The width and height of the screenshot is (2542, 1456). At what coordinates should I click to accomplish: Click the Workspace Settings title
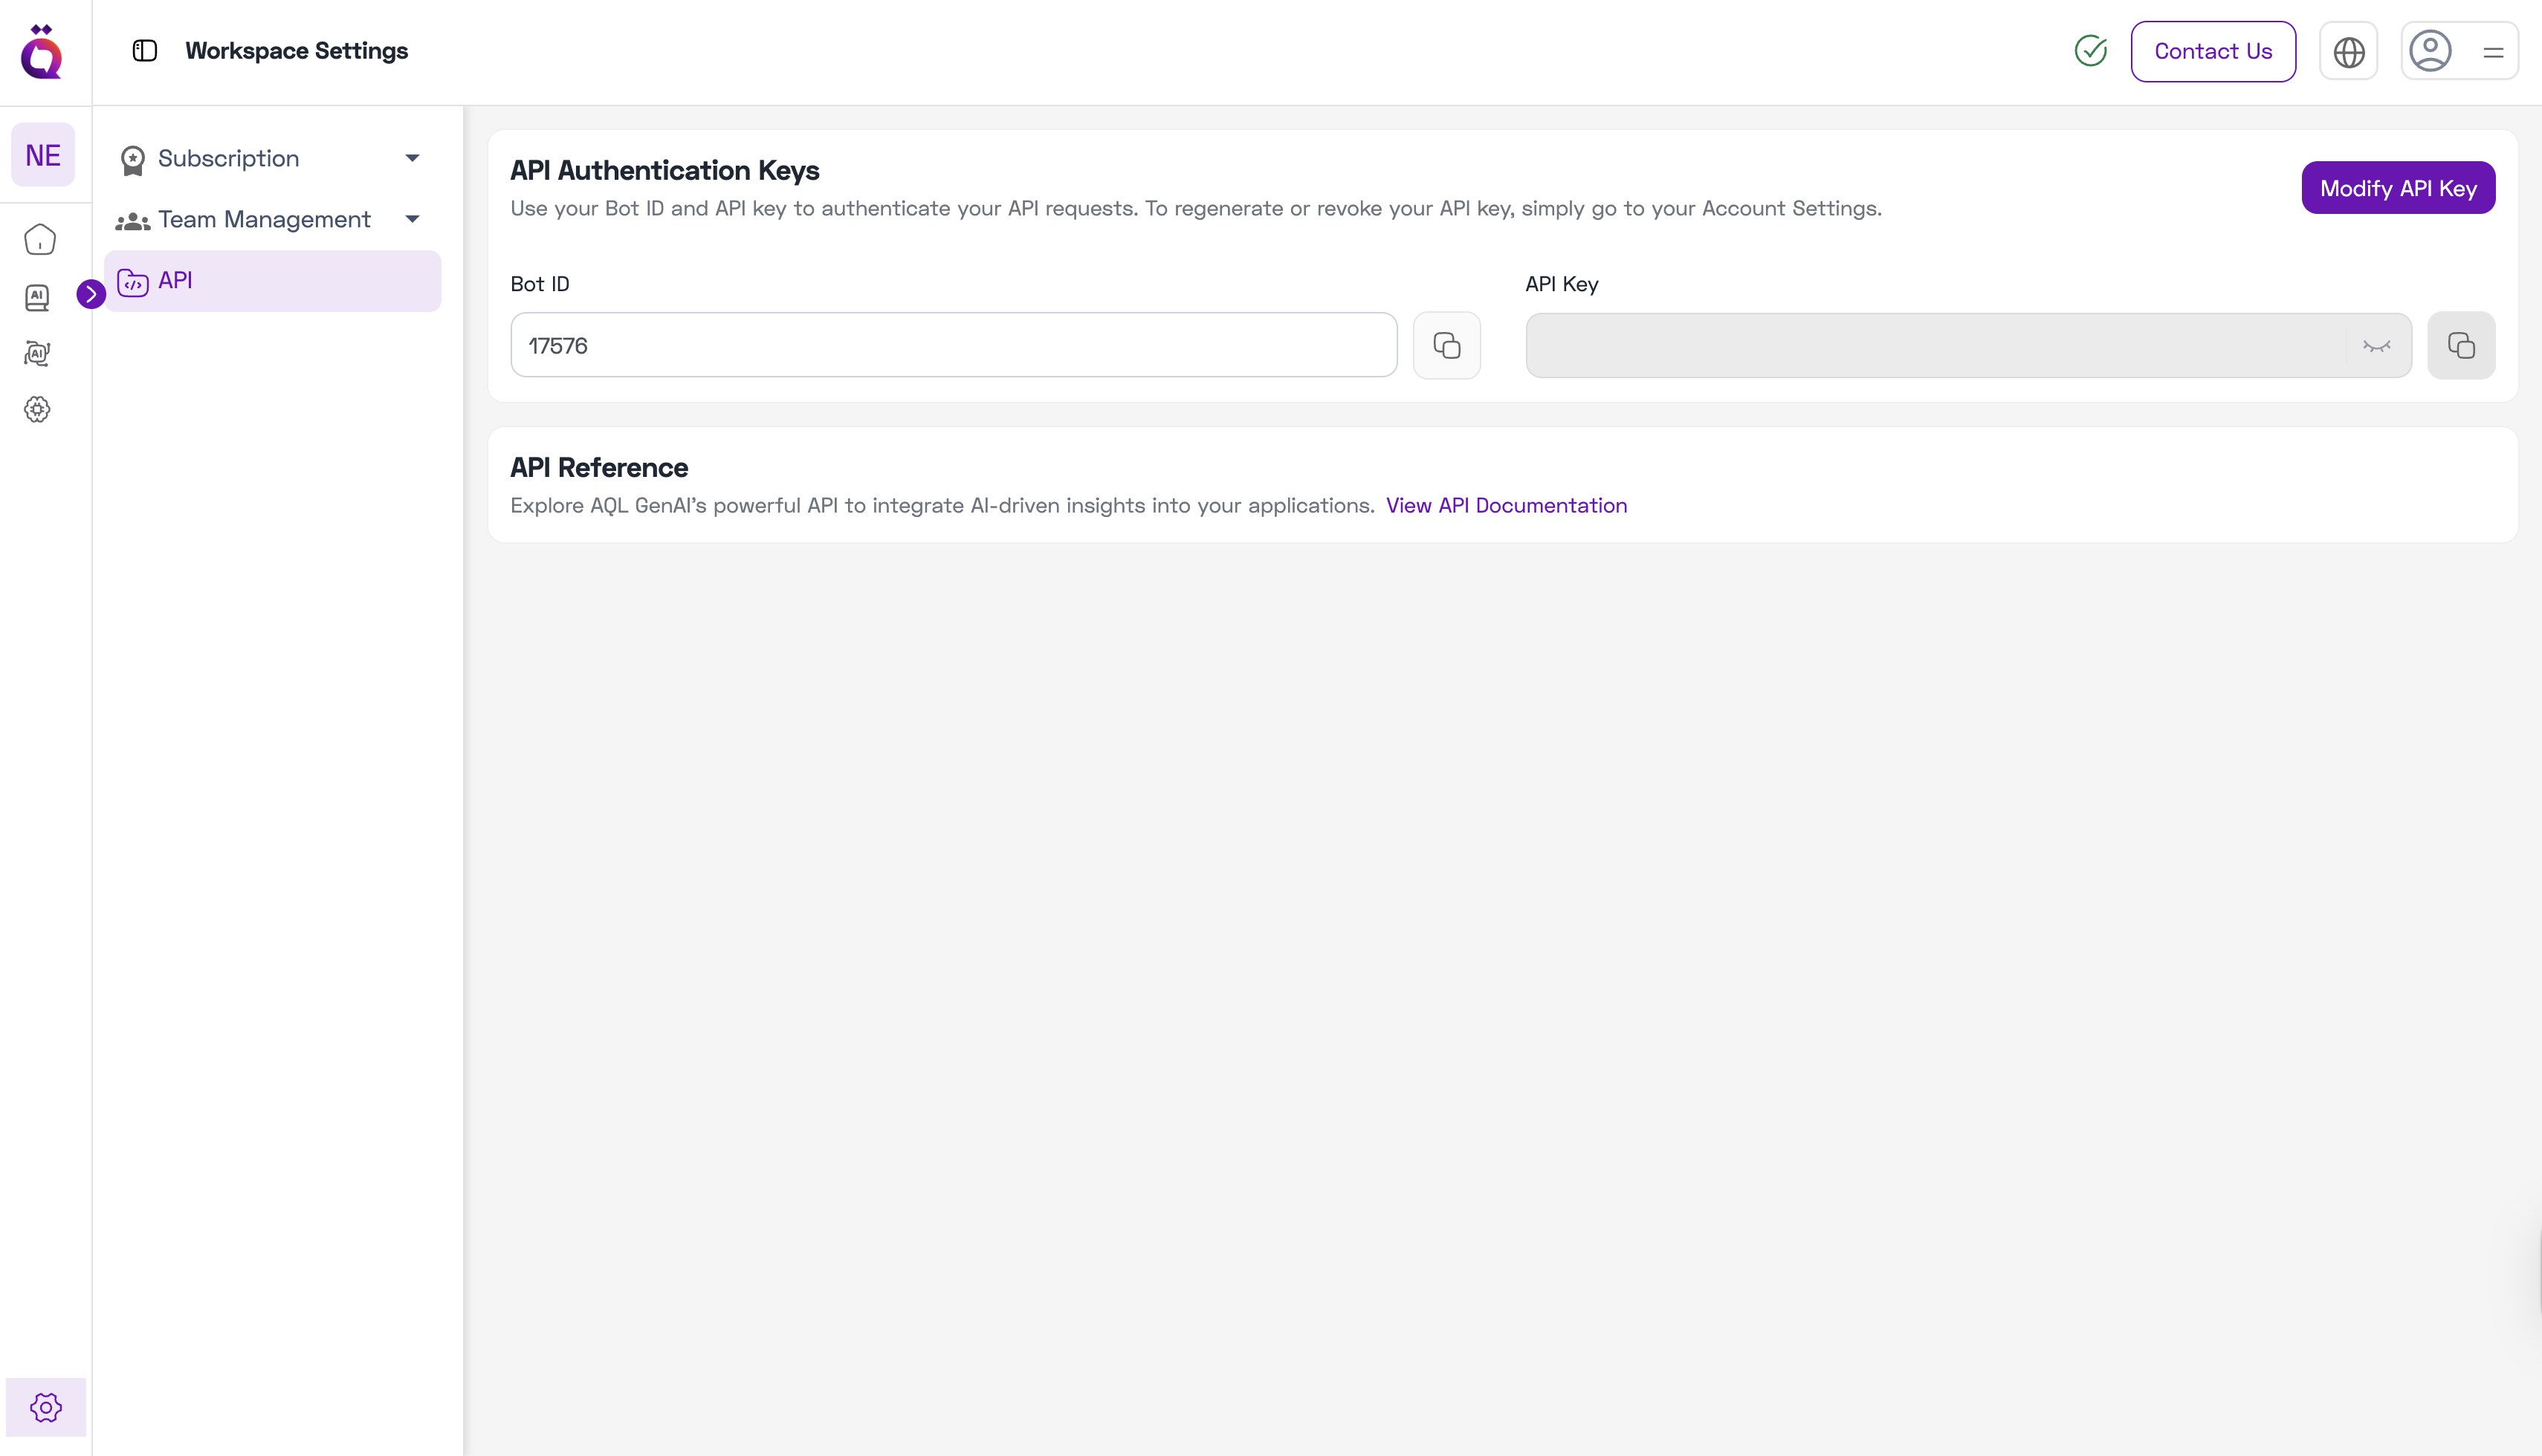pos(297,50)
